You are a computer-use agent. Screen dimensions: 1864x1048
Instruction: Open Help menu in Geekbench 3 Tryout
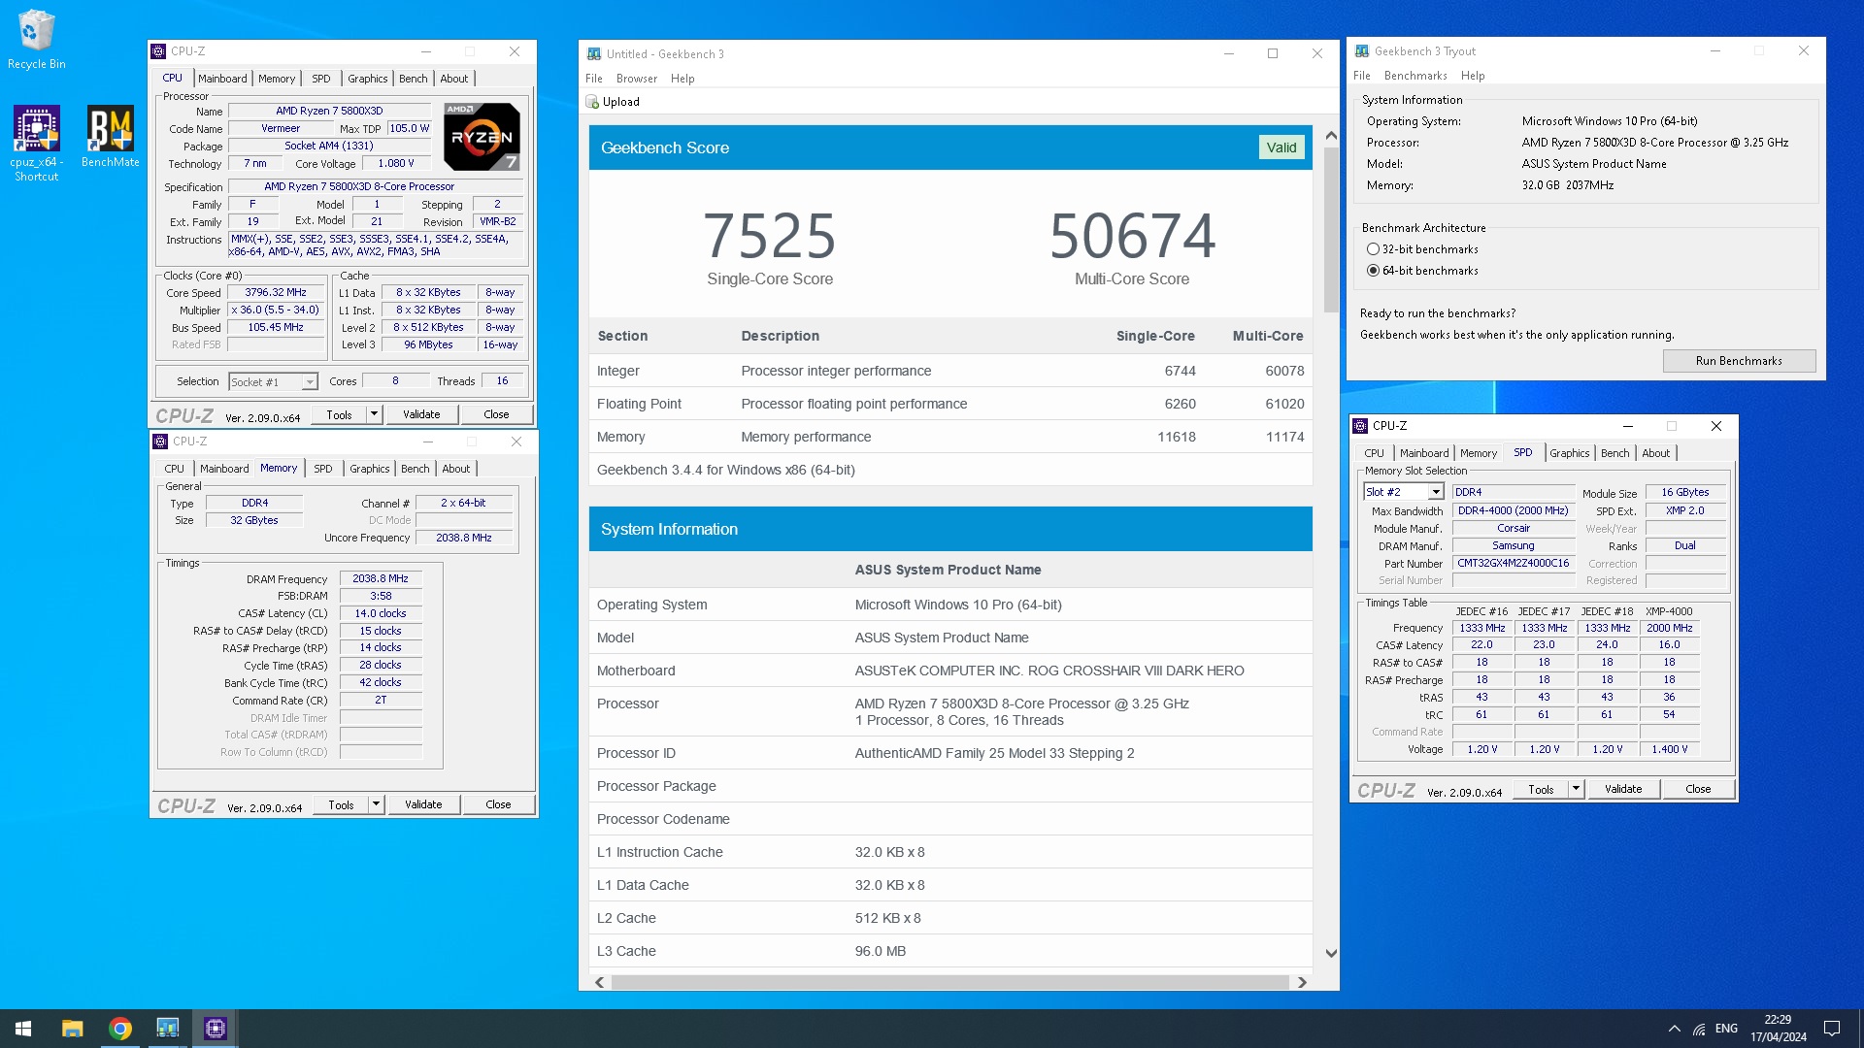coord(1473,76)
